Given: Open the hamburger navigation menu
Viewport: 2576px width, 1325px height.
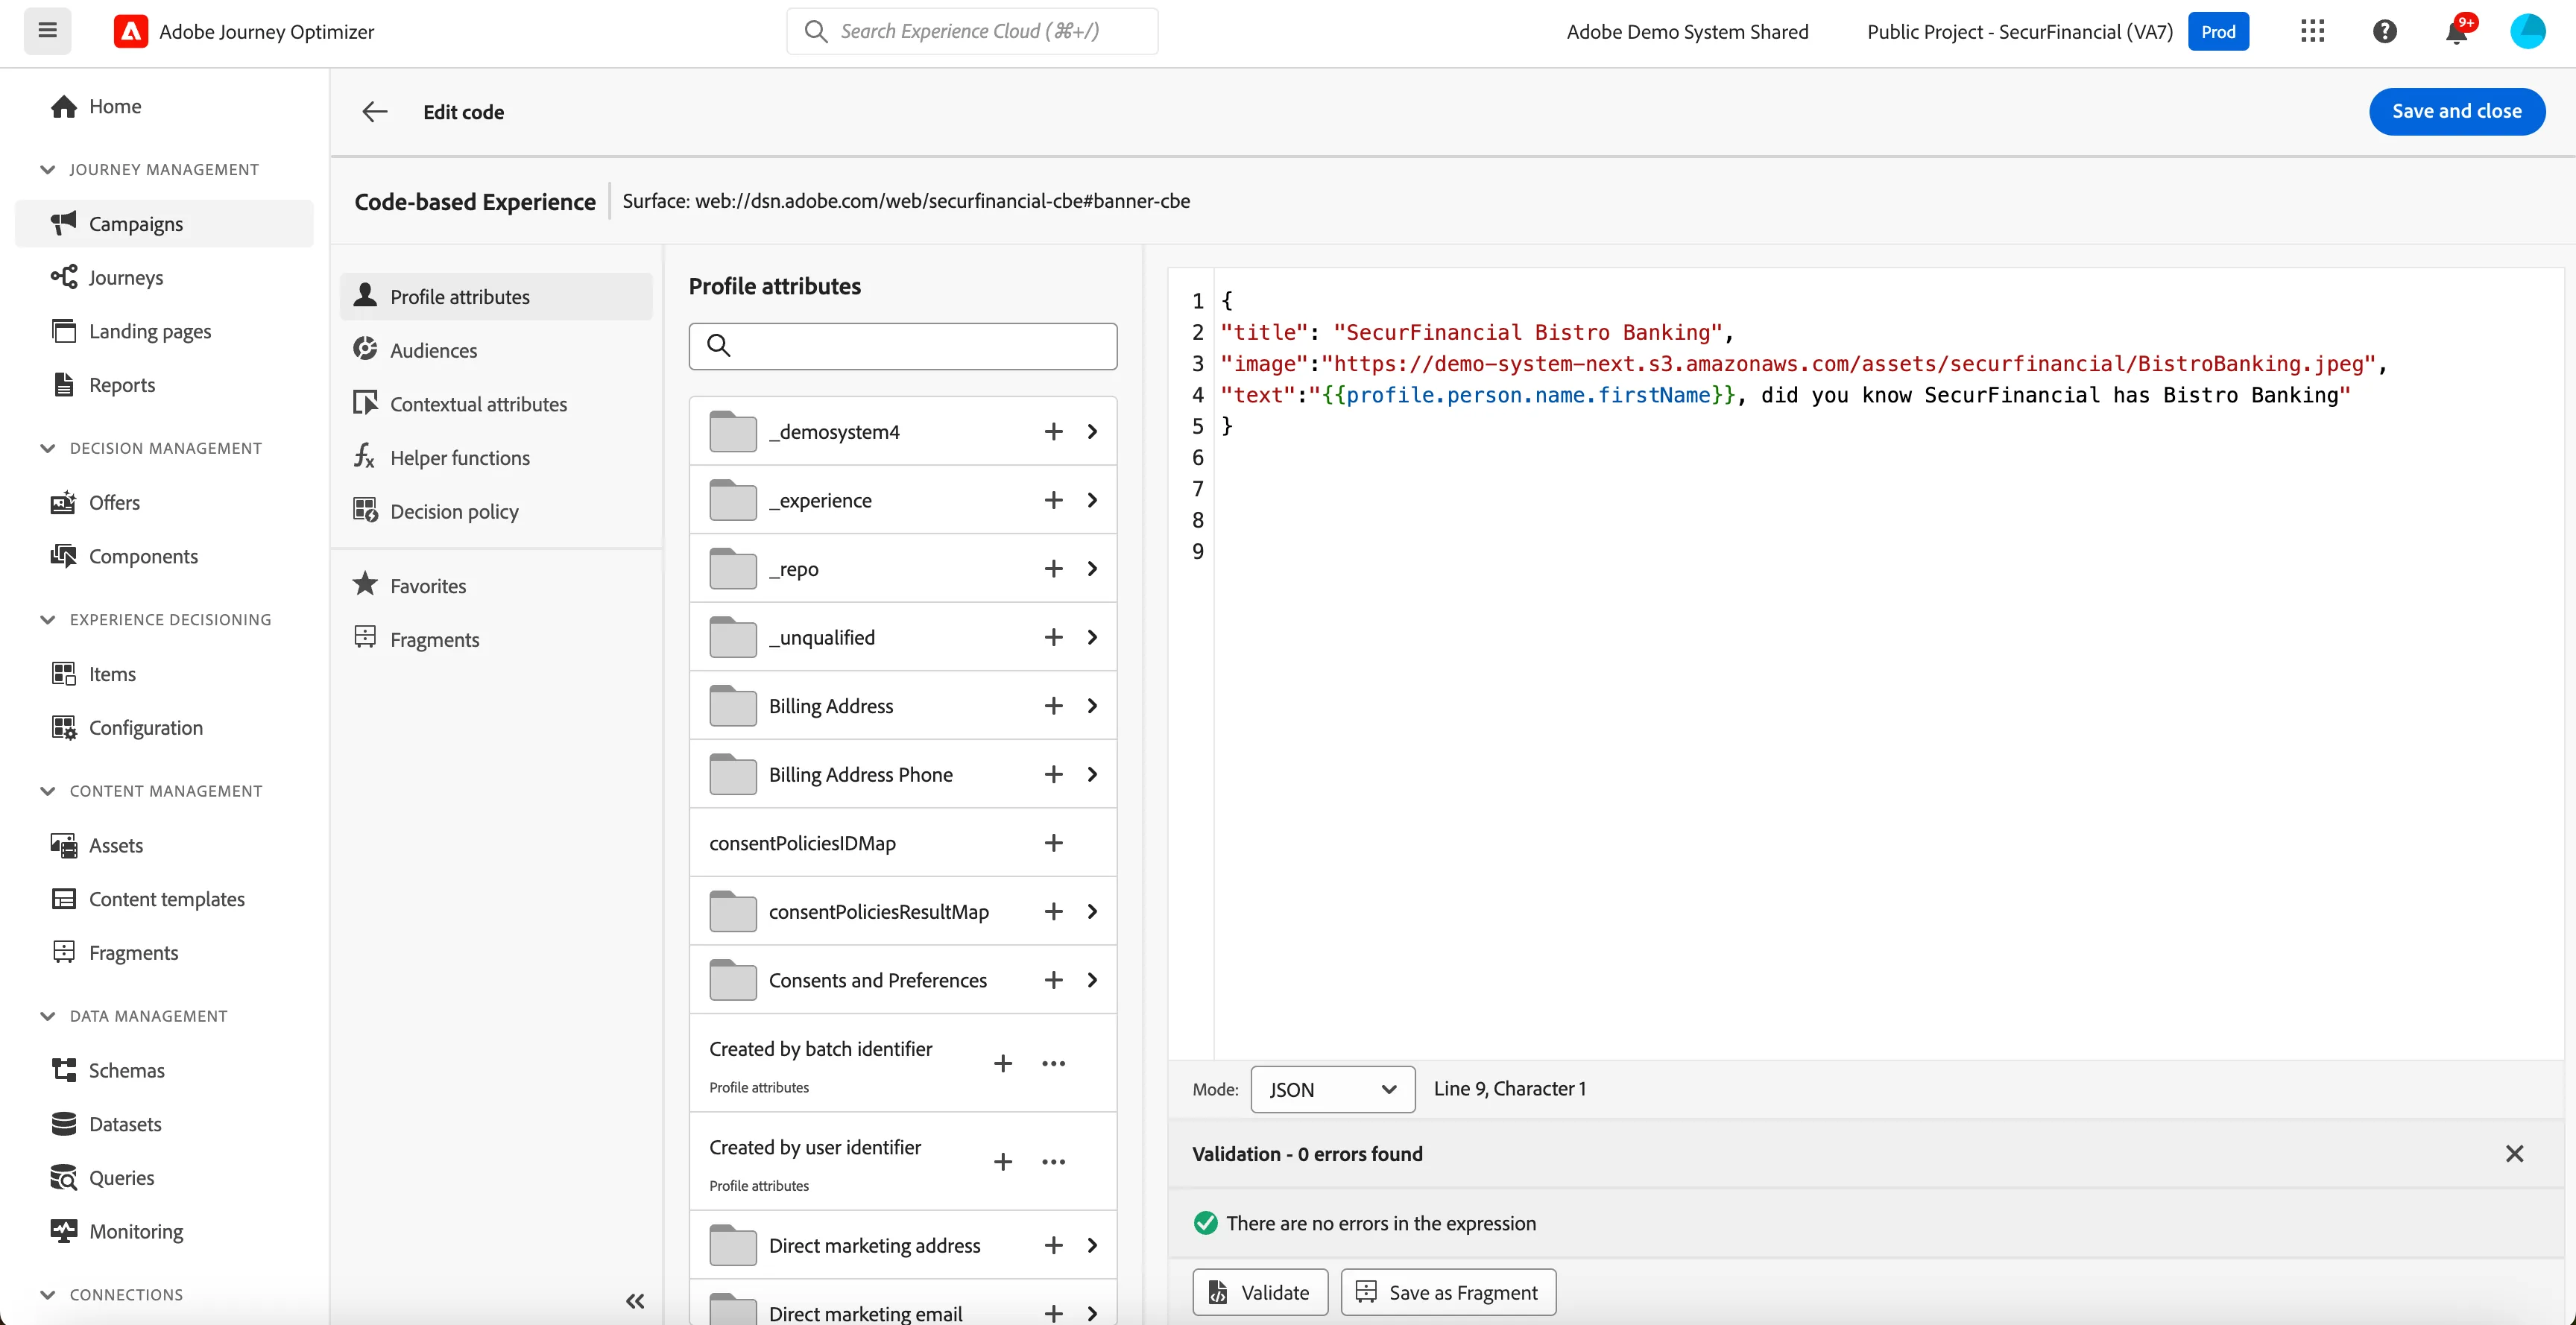Looking at the screenshot, I should pos(47,30).
